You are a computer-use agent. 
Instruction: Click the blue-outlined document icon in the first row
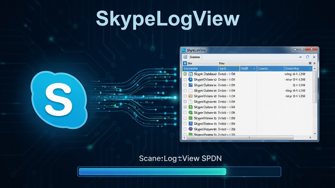click(x=190, y=74)
